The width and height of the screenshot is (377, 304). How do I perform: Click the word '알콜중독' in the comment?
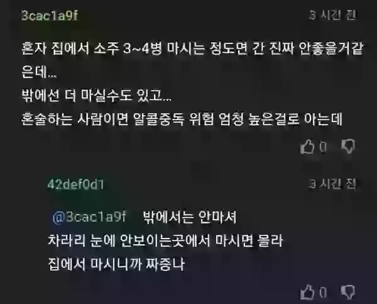[158, 119]
